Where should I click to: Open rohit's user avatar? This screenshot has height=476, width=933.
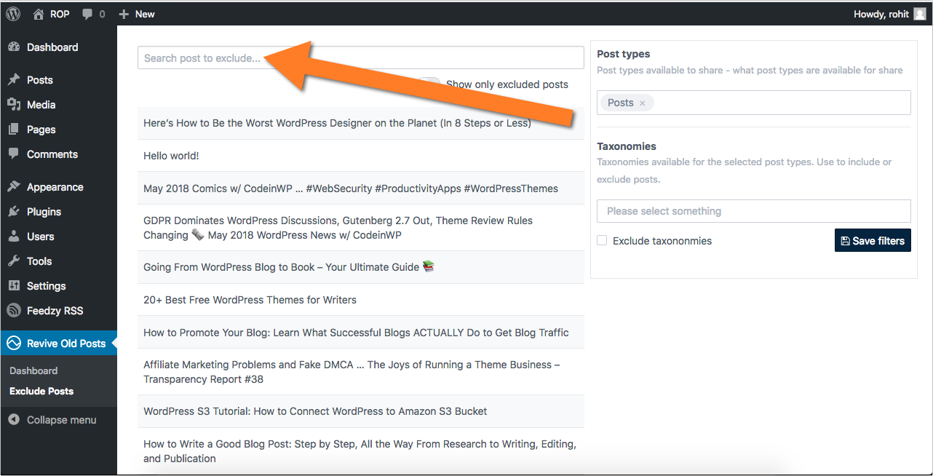(x=920, y=14)
